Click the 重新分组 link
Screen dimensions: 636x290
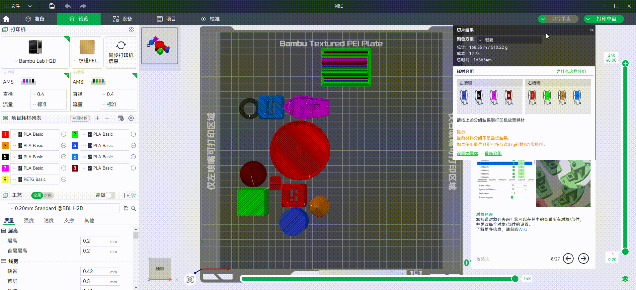493,153
